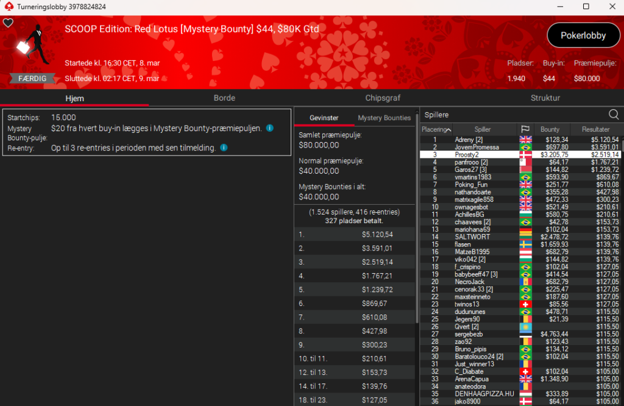Click the PokerStars logo in title bar
The height and width of the screenshot is (406, 624).
coord(6,6)
